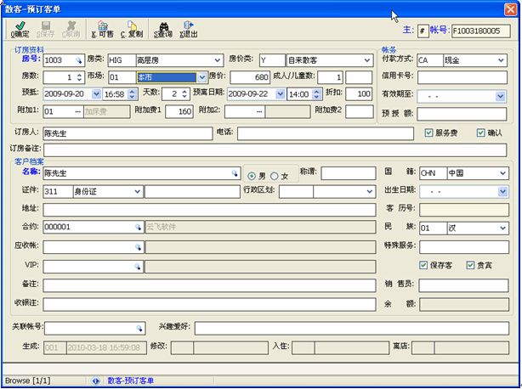Click the 收银注 input field
The image size is (522, 389).
pos(209,305)
